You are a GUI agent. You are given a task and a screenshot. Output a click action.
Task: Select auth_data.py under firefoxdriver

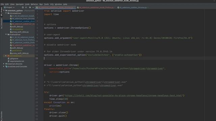pos(18,48)
